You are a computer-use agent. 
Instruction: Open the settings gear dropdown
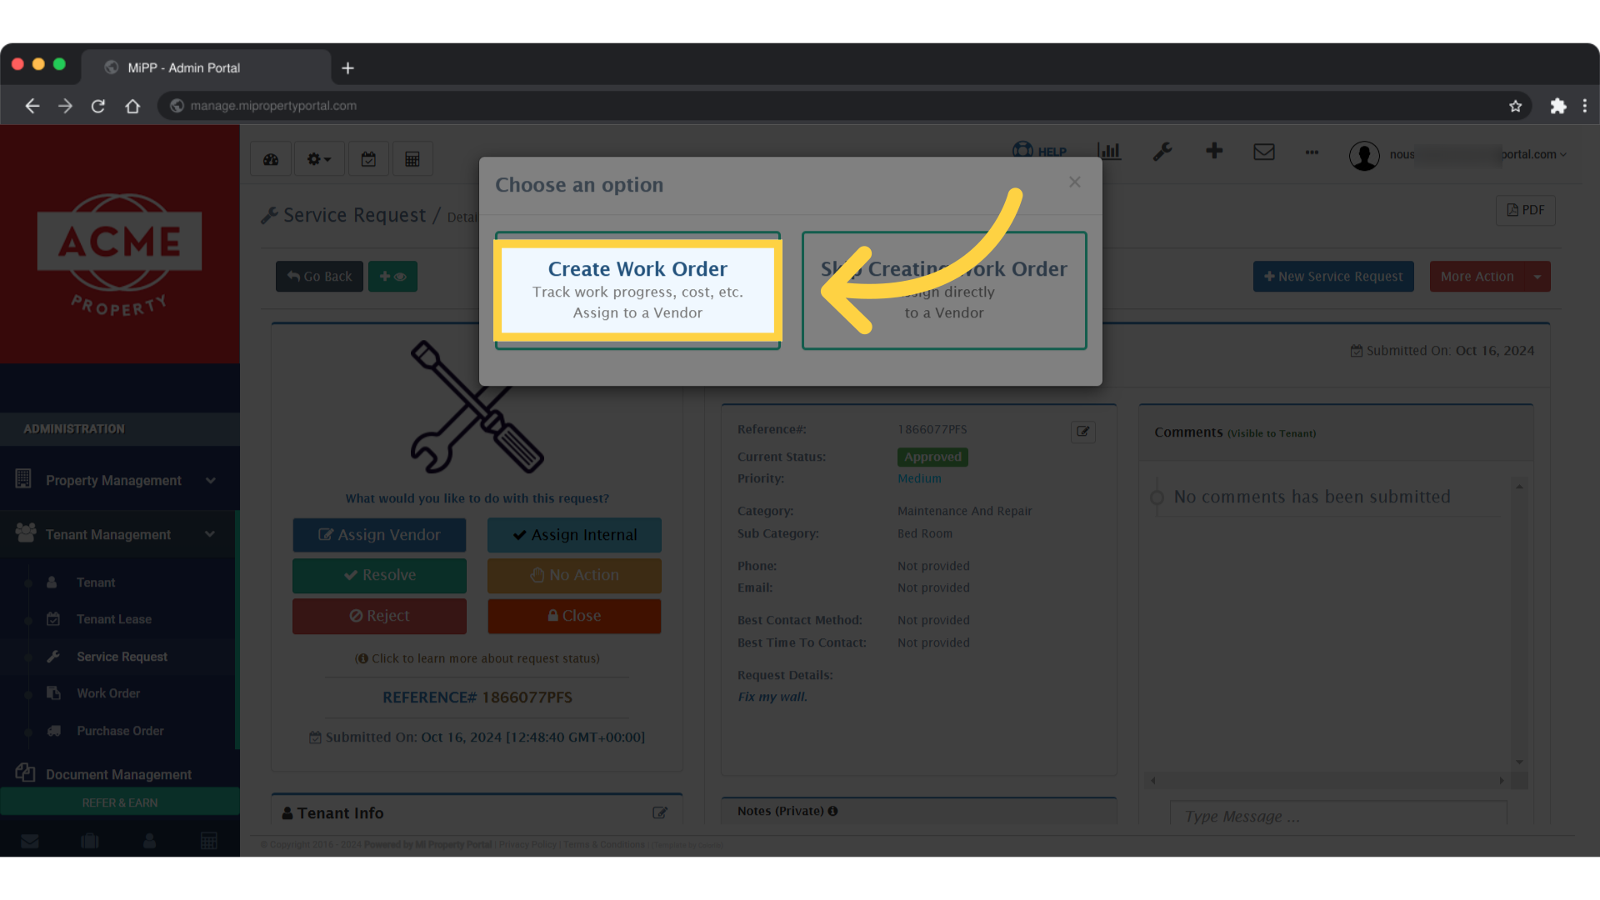318,157
